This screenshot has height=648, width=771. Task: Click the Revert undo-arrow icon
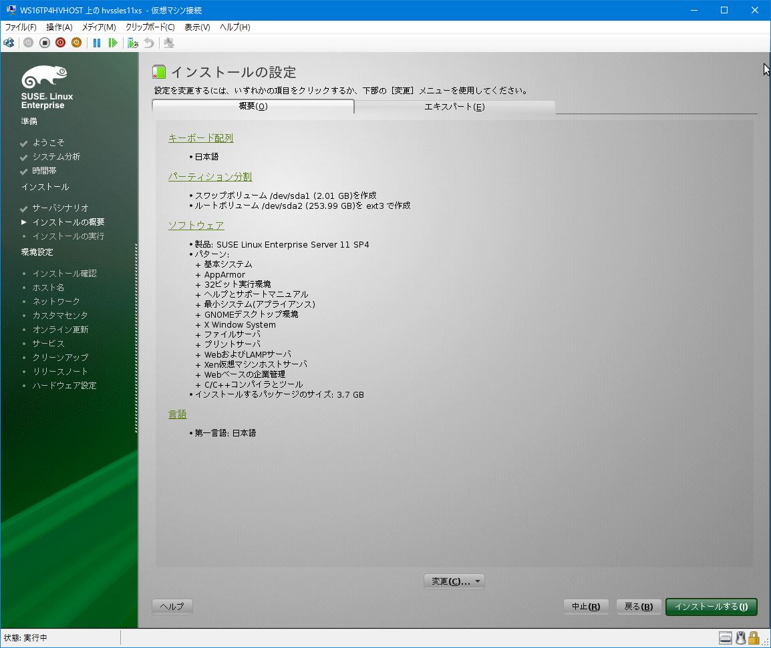(149, 43)
